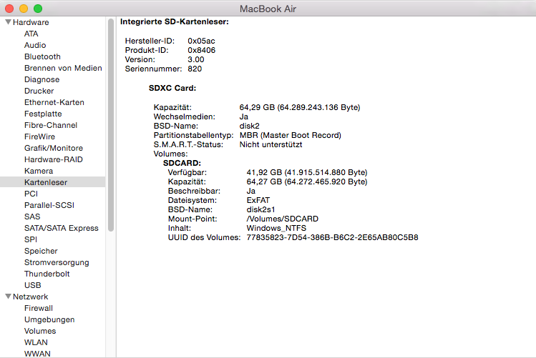Click the Integrierte SD-Kartenleser heading
This screenshot has height=358, width=536.
pos(175,22)
